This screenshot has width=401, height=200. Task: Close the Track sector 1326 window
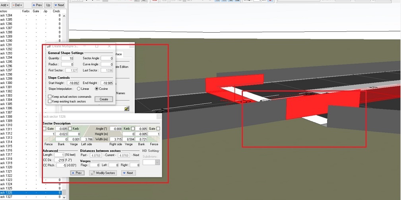[x=159, y=117]
